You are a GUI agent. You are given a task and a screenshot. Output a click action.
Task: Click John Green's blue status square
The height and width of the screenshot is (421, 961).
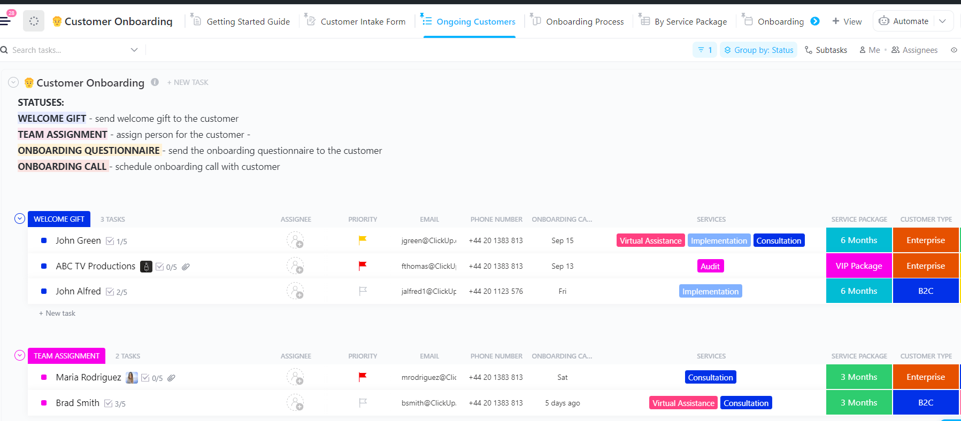point(44,240)
